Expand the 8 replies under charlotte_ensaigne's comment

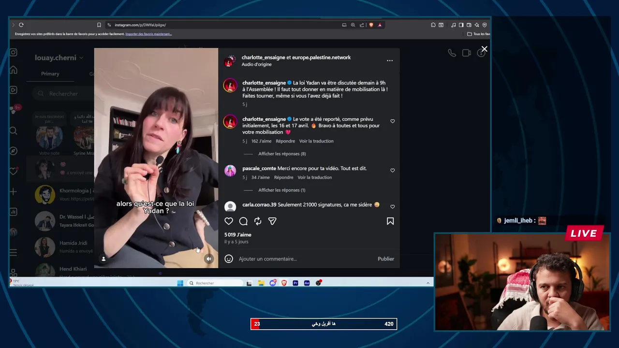click(x=282, y=154)
